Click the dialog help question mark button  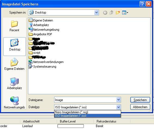pos(142,4)
